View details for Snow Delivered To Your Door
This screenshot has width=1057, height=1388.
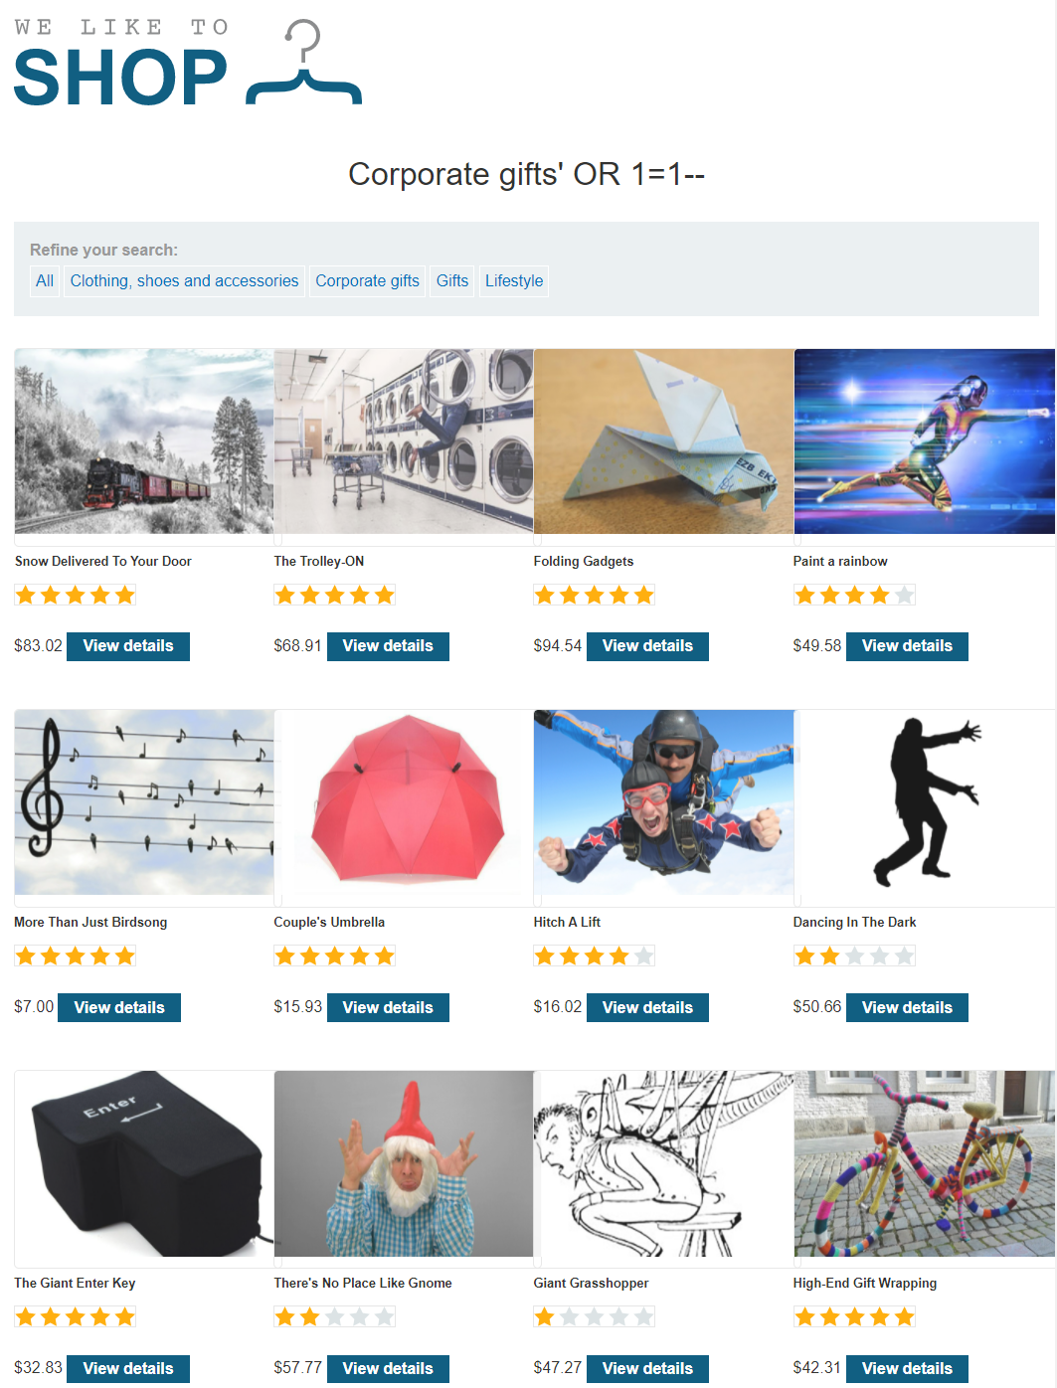(128, 646)
